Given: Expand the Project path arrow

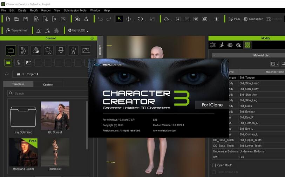Looking at the screenshot, I should point(38,74).
